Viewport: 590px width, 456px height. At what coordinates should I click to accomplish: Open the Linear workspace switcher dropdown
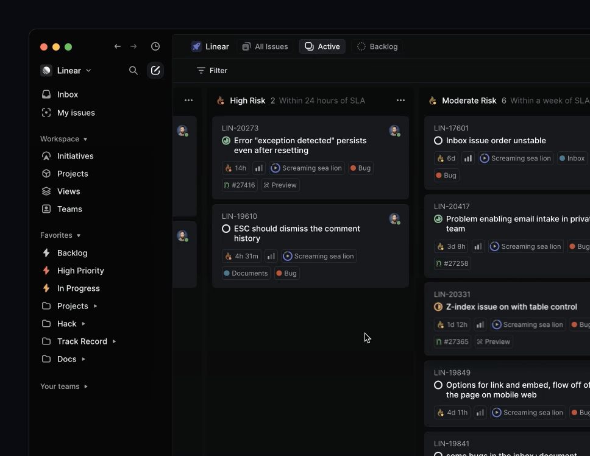tap(66, 70)
